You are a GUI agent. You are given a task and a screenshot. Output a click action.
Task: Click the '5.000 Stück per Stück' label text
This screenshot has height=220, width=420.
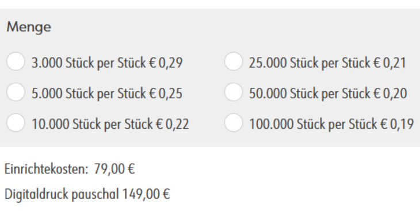click(x=89, y=94)
